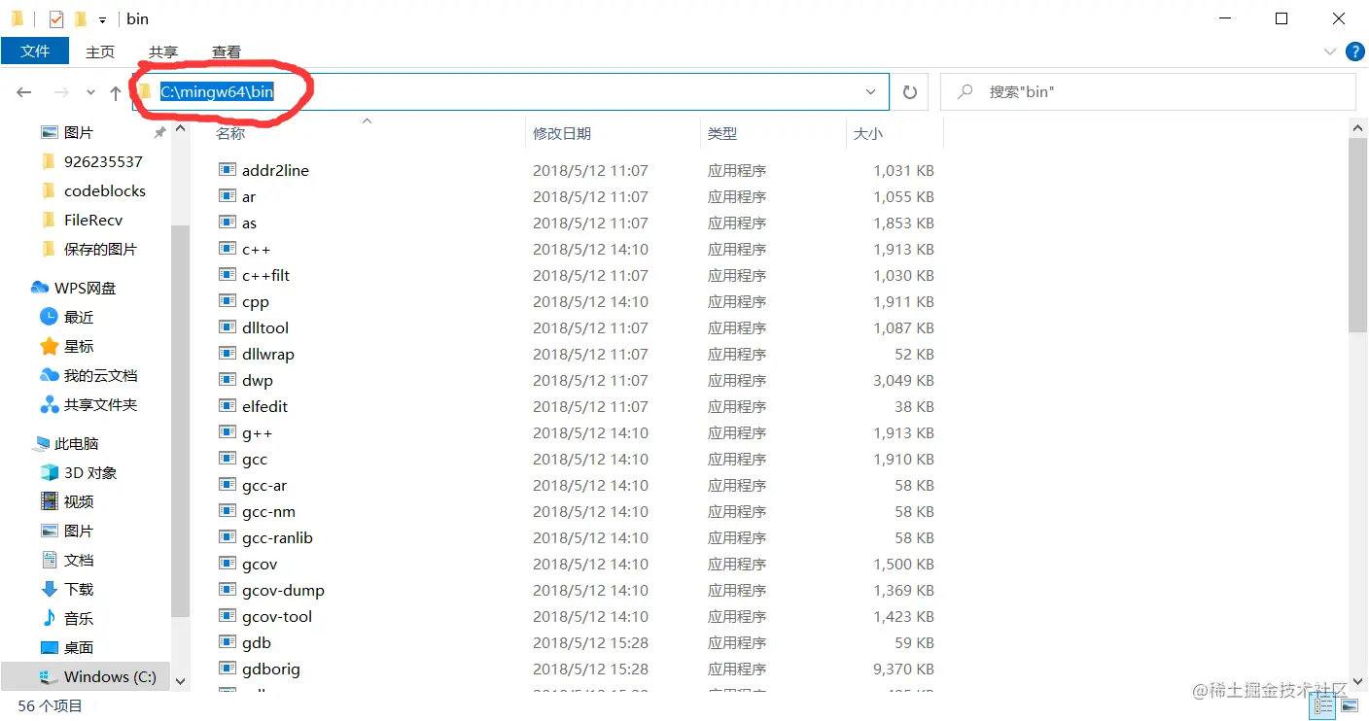Click the file list vertical scrollbar
Viewport: 1369px width, 721px height.
point(1358,235)
